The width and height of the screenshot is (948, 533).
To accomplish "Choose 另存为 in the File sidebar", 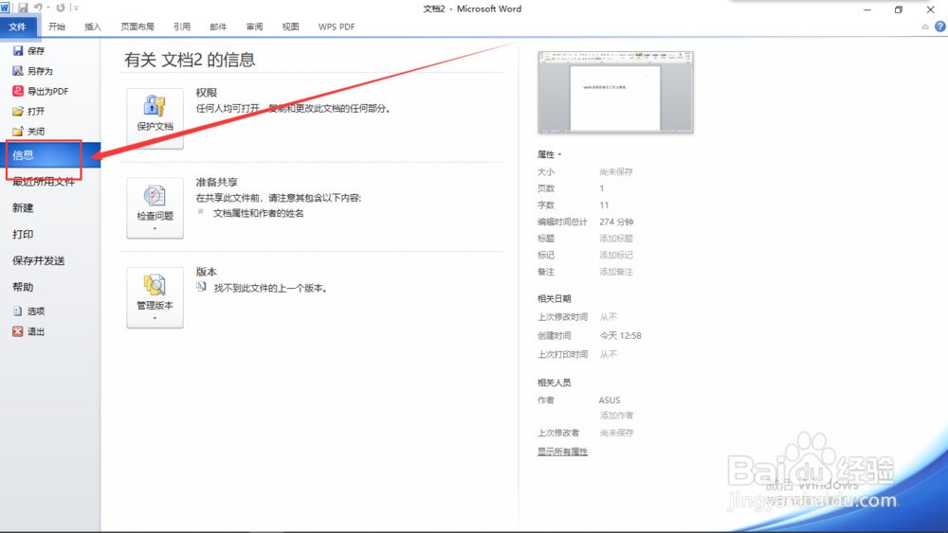I will (x=32, y=71).
